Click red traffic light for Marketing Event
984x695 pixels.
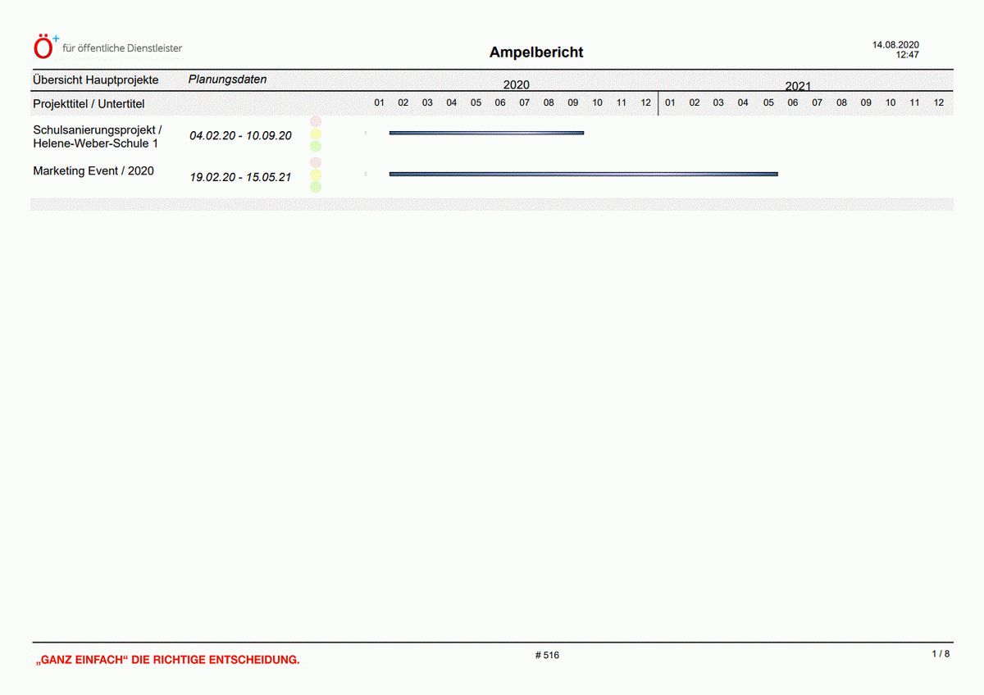[316, 163]
